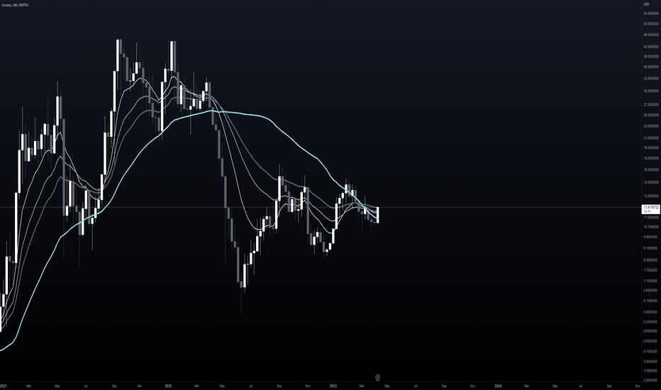Click the 2022 label on the time axis
661x390 pixels.
(x=168, y=386)
